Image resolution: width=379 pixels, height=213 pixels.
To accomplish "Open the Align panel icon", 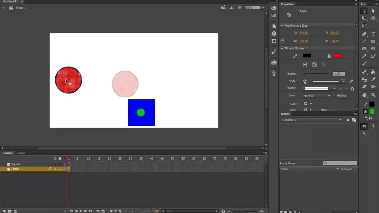I will [274, 26].
